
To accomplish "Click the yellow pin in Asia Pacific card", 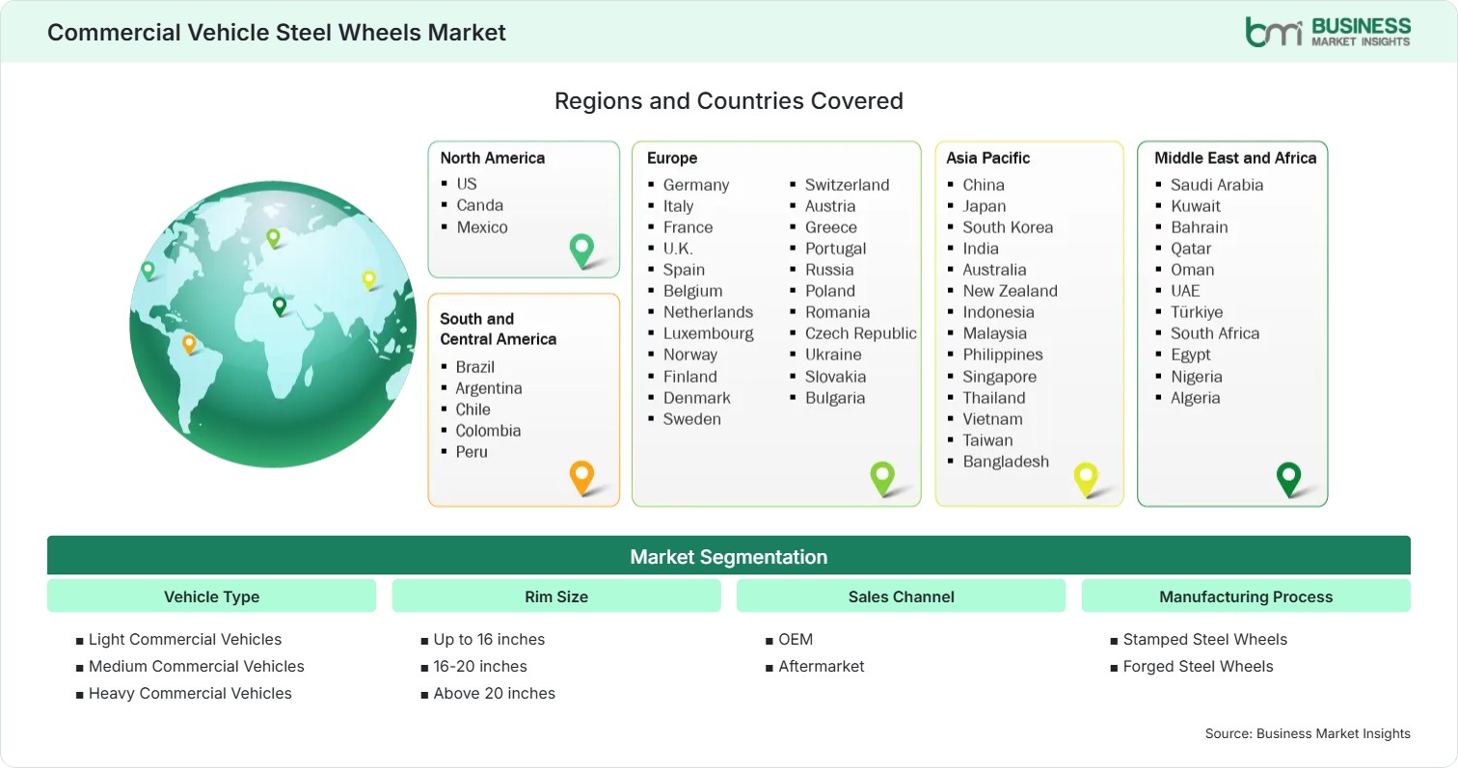I will [1086, 479].
